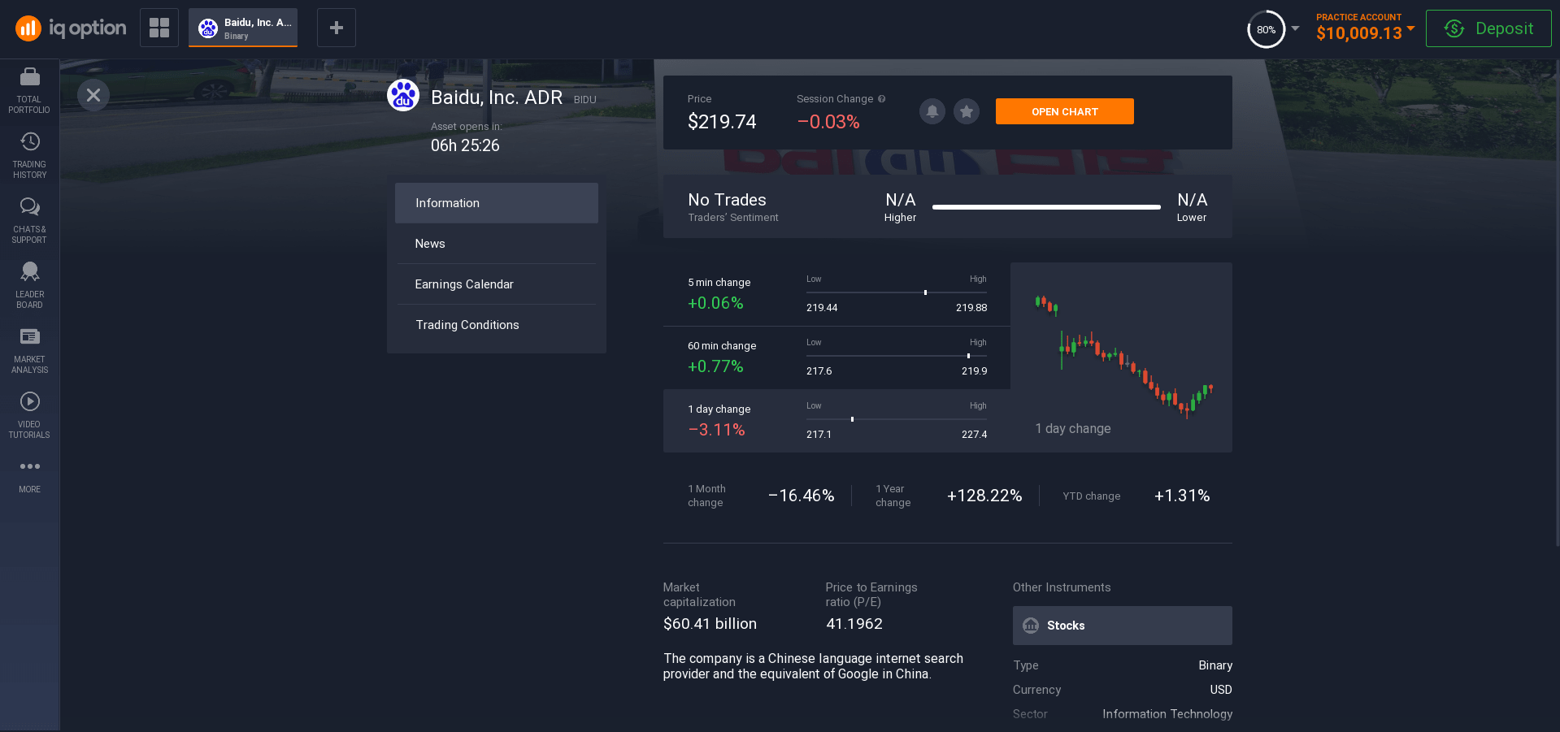The image size is (1560, 732).
Task: Open the Leader Board in sidebar
Action: (29, 285)
